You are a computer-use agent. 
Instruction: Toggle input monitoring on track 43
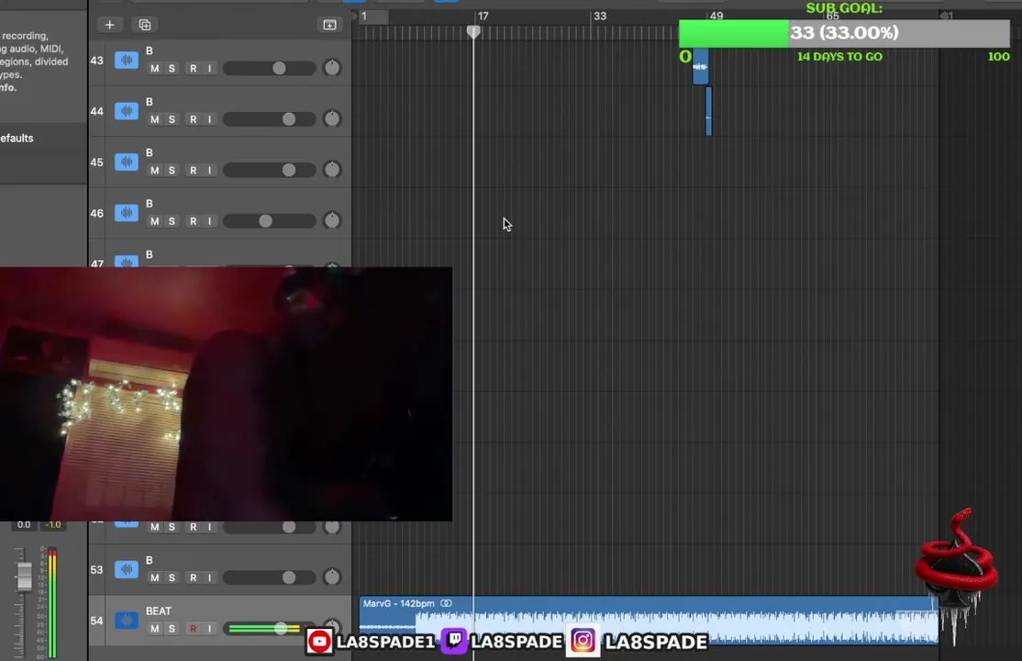click(209, 69)
